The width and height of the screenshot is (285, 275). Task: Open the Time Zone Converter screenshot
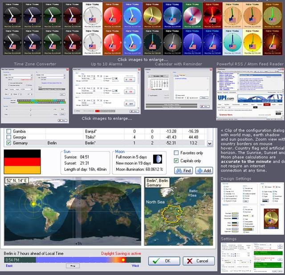pos(34,95)
